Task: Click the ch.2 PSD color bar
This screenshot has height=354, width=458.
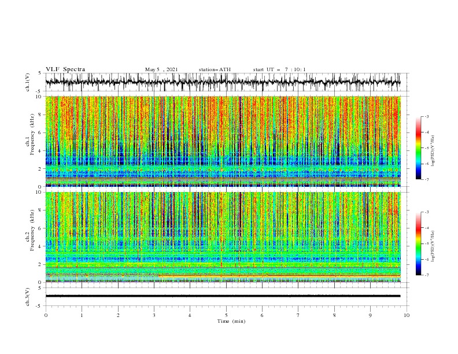Action: click(x=418, y=244)
